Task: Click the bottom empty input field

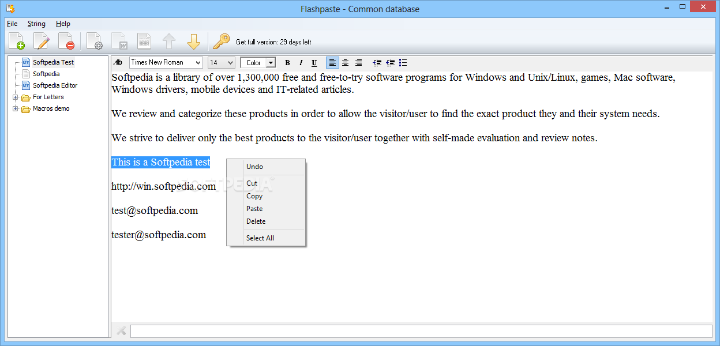Action: tap(421, 331)
